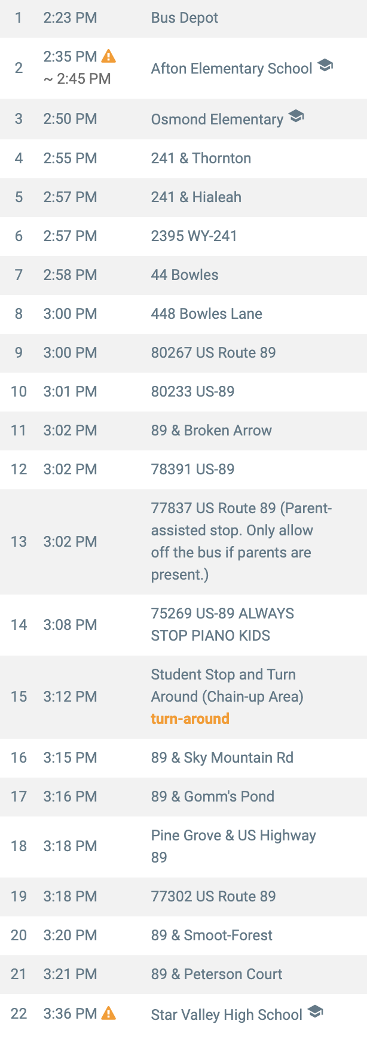Open the 241 & Hialeah stop row
Screen dimensions: 367x1042
click(196, 197)
